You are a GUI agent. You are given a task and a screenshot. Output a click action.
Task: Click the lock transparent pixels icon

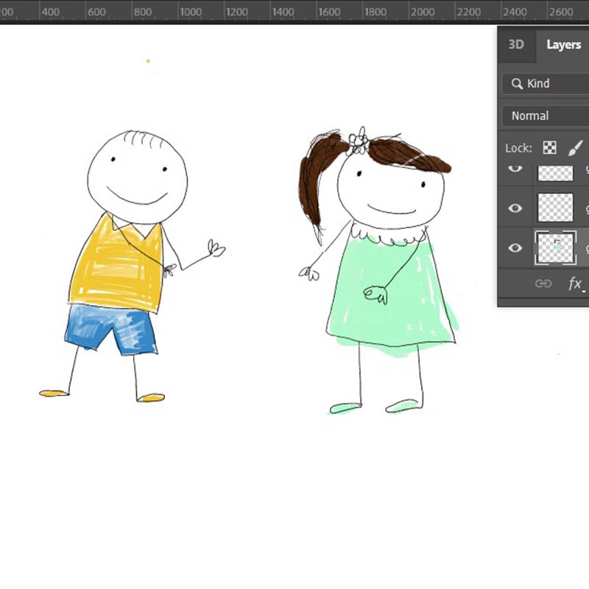coord(549,148)
